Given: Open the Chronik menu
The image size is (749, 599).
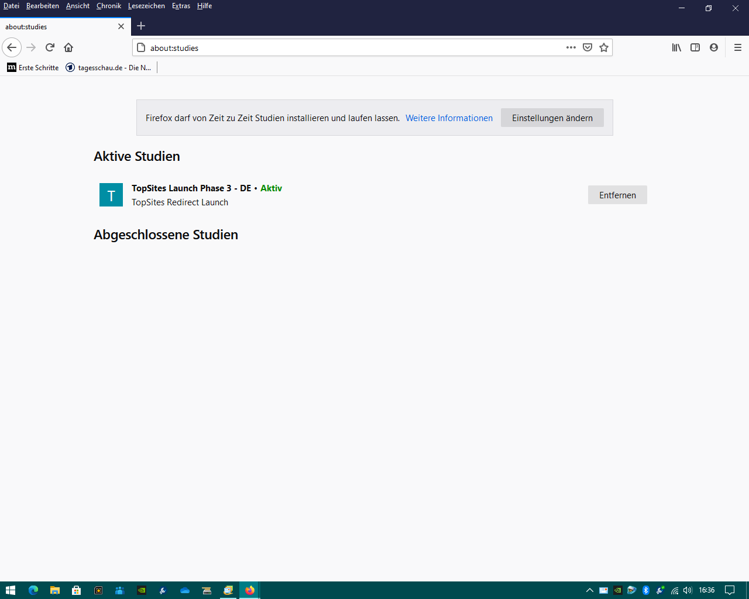Looking at the screenshot, I should 109,6.
